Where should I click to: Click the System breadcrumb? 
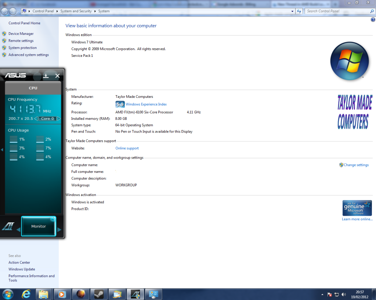pos(104,11)
